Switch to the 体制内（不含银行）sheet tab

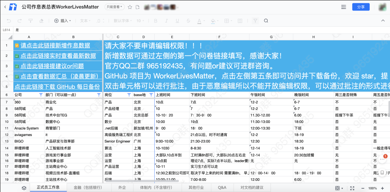click(158, 188)
